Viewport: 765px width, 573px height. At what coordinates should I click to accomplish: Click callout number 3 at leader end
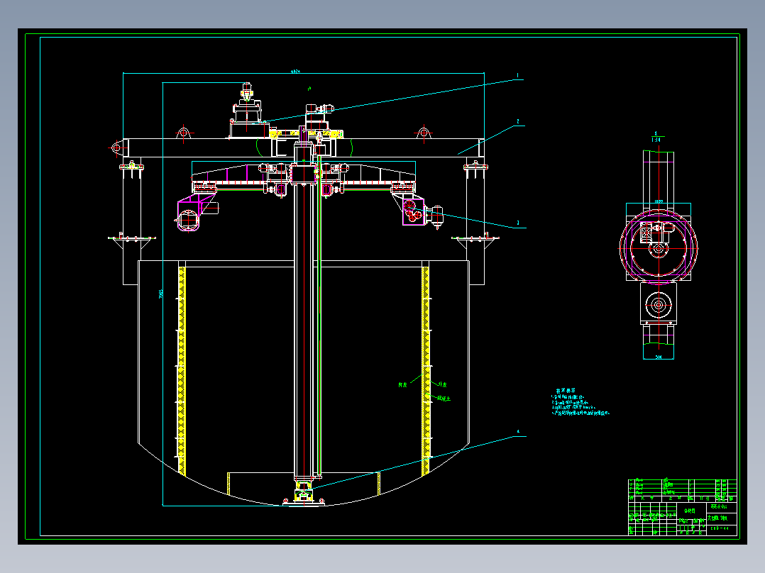[517, 223]
